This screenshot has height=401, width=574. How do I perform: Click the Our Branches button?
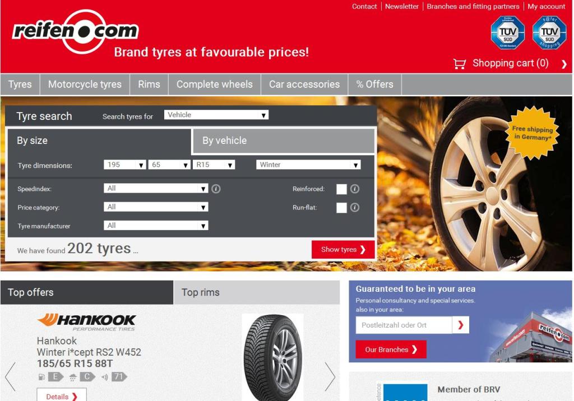[x=391, y=349]
